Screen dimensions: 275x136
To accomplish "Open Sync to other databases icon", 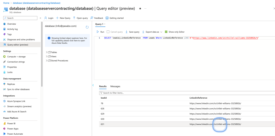I will pos(4,89).
